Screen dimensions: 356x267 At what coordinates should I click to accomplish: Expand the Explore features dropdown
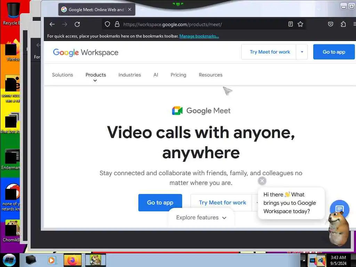[x=201, y=218]
